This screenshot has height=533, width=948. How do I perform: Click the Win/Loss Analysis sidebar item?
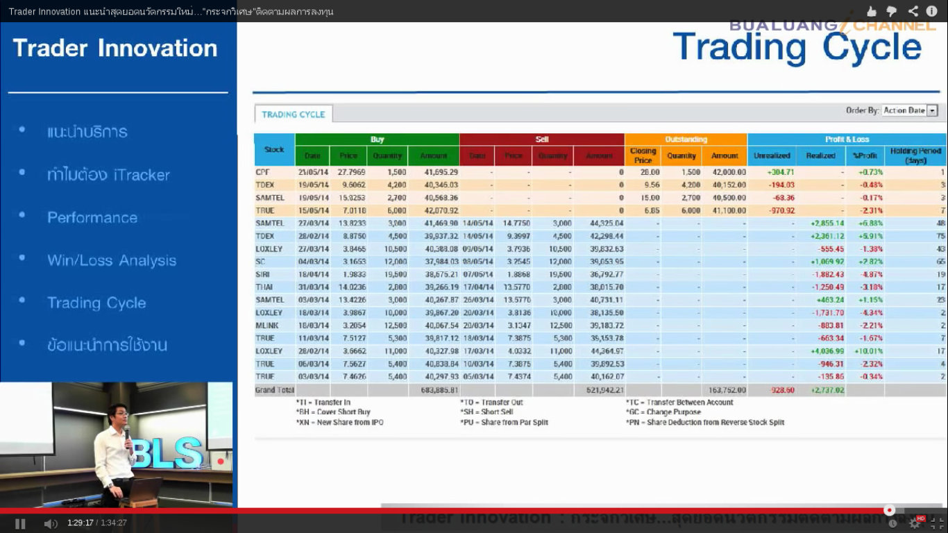click(x=112, y=260)
